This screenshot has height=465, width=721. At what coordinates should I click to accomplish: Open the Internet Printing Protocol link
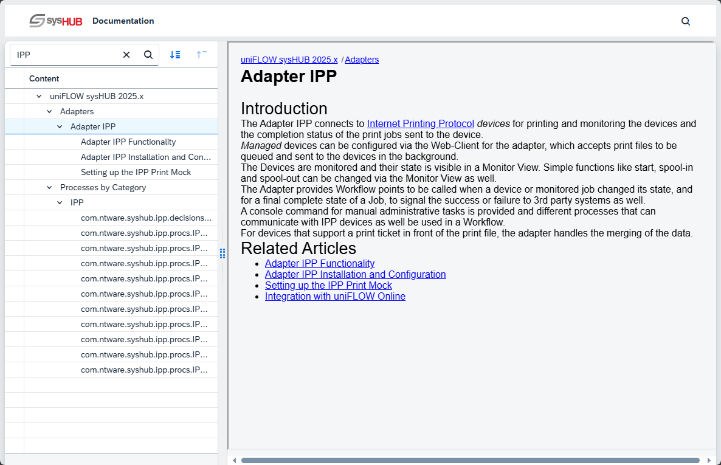[420, 124]
